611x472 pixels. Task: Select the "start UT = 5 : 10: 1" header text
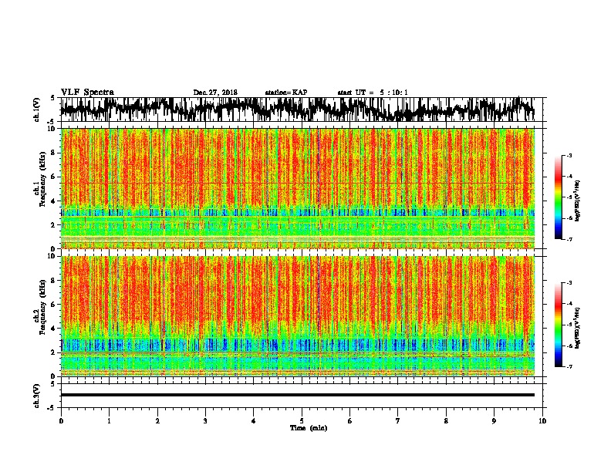pyautogui.click(x=373, y=93)
